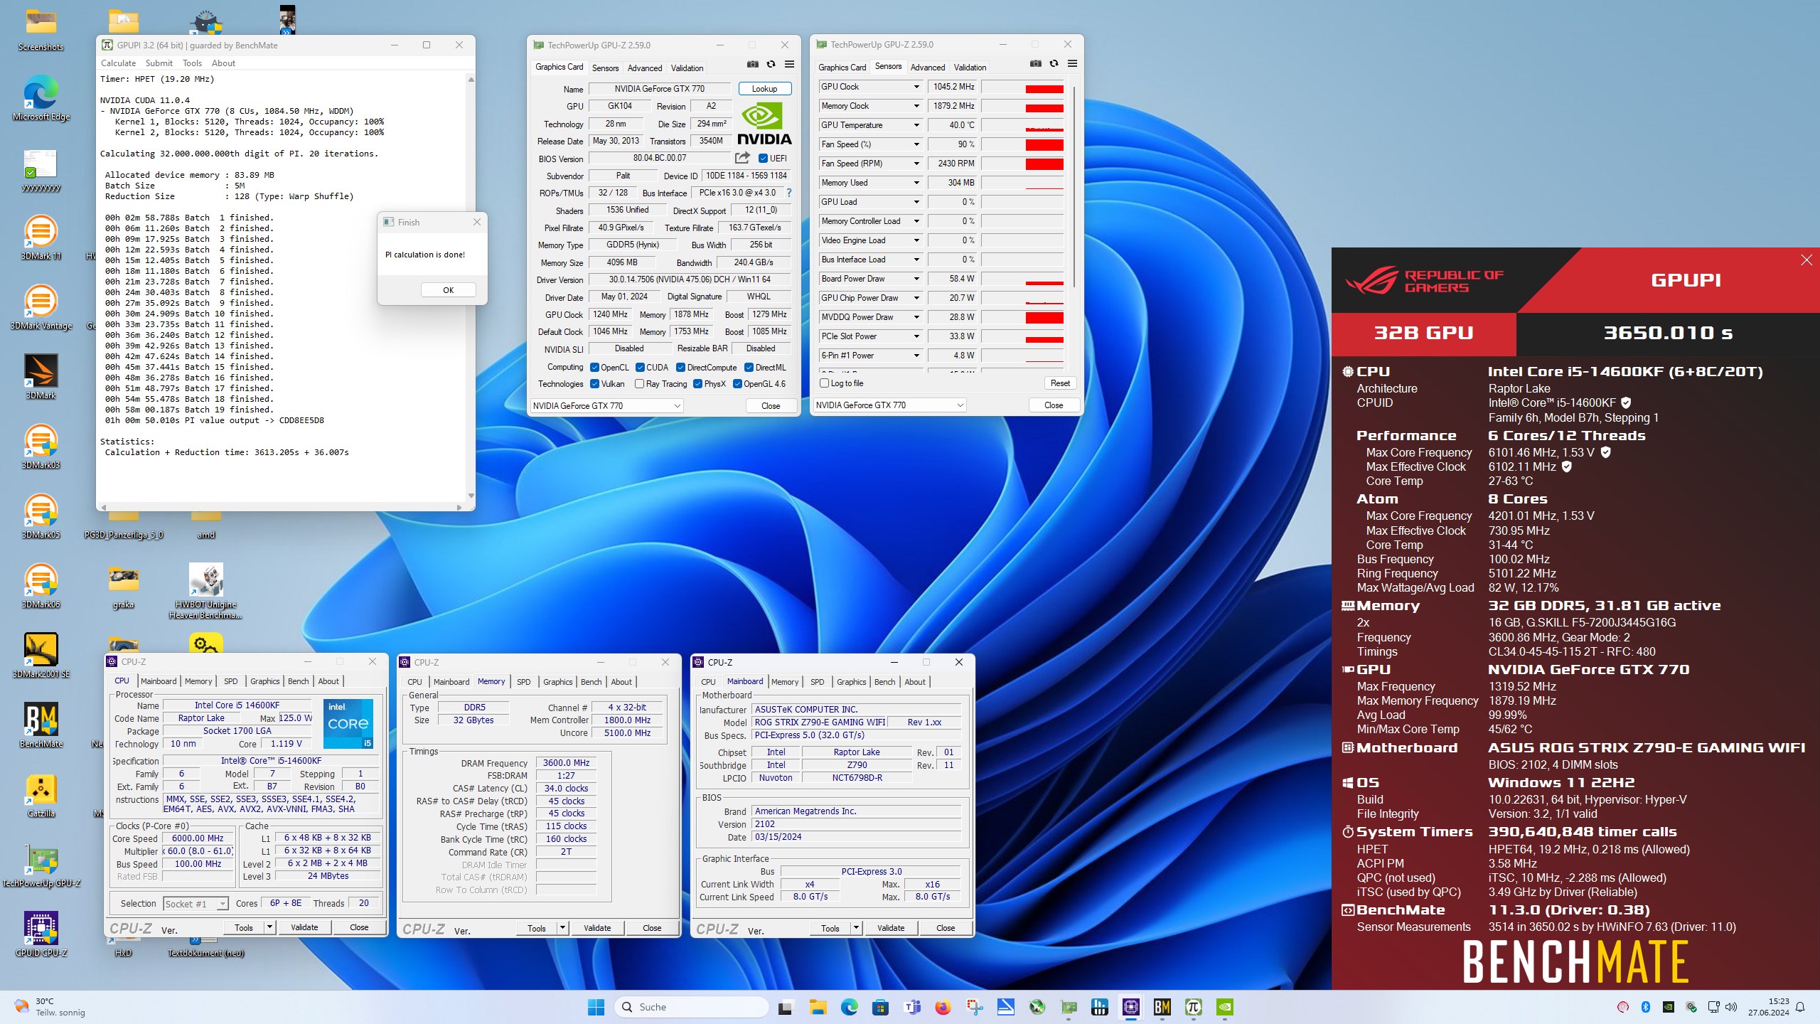Viewport: 1820px width, 1024px height.
Task: Toggle the UEFI checkbox in GPU-Z
Action: pyautogui.click(x=763, y=159)
